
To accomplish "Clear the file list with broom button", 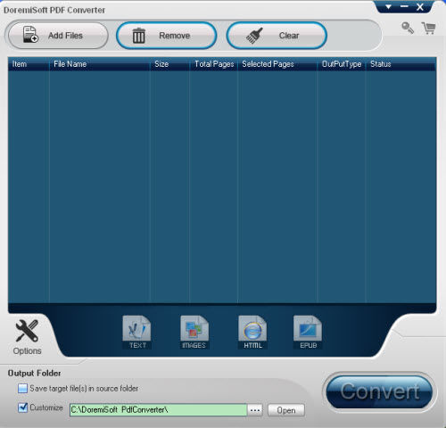I will click(x=277, y=36).
